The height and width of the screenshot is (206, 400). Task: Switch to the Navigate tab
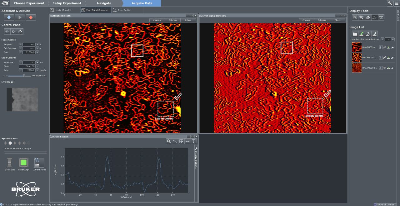coord(104,3)
